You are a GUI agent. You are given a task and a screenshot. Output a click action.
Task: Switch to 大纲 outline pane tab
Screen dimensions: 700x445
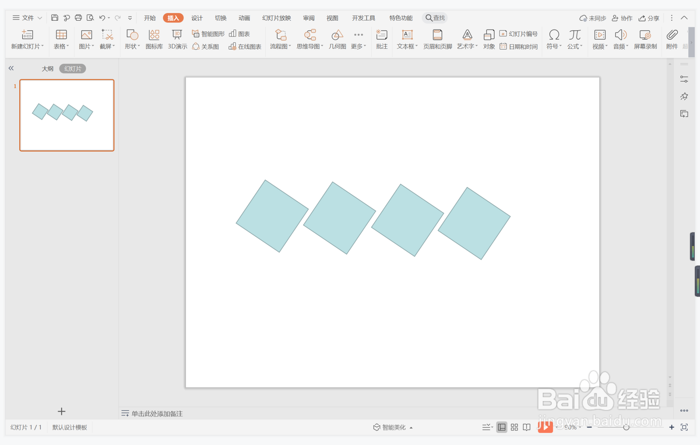pyautogui.click(x=47, y=69)
